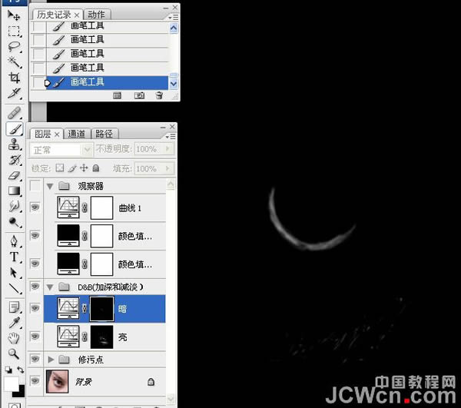Switch to the 历史记录 tab
The width and height of the screenshot is (461, 408).
click(54, 15)
